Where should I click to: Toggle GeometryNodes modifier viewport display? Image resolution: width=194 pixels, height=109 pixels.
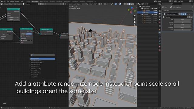pyautogui.click(x=183, y=14)
